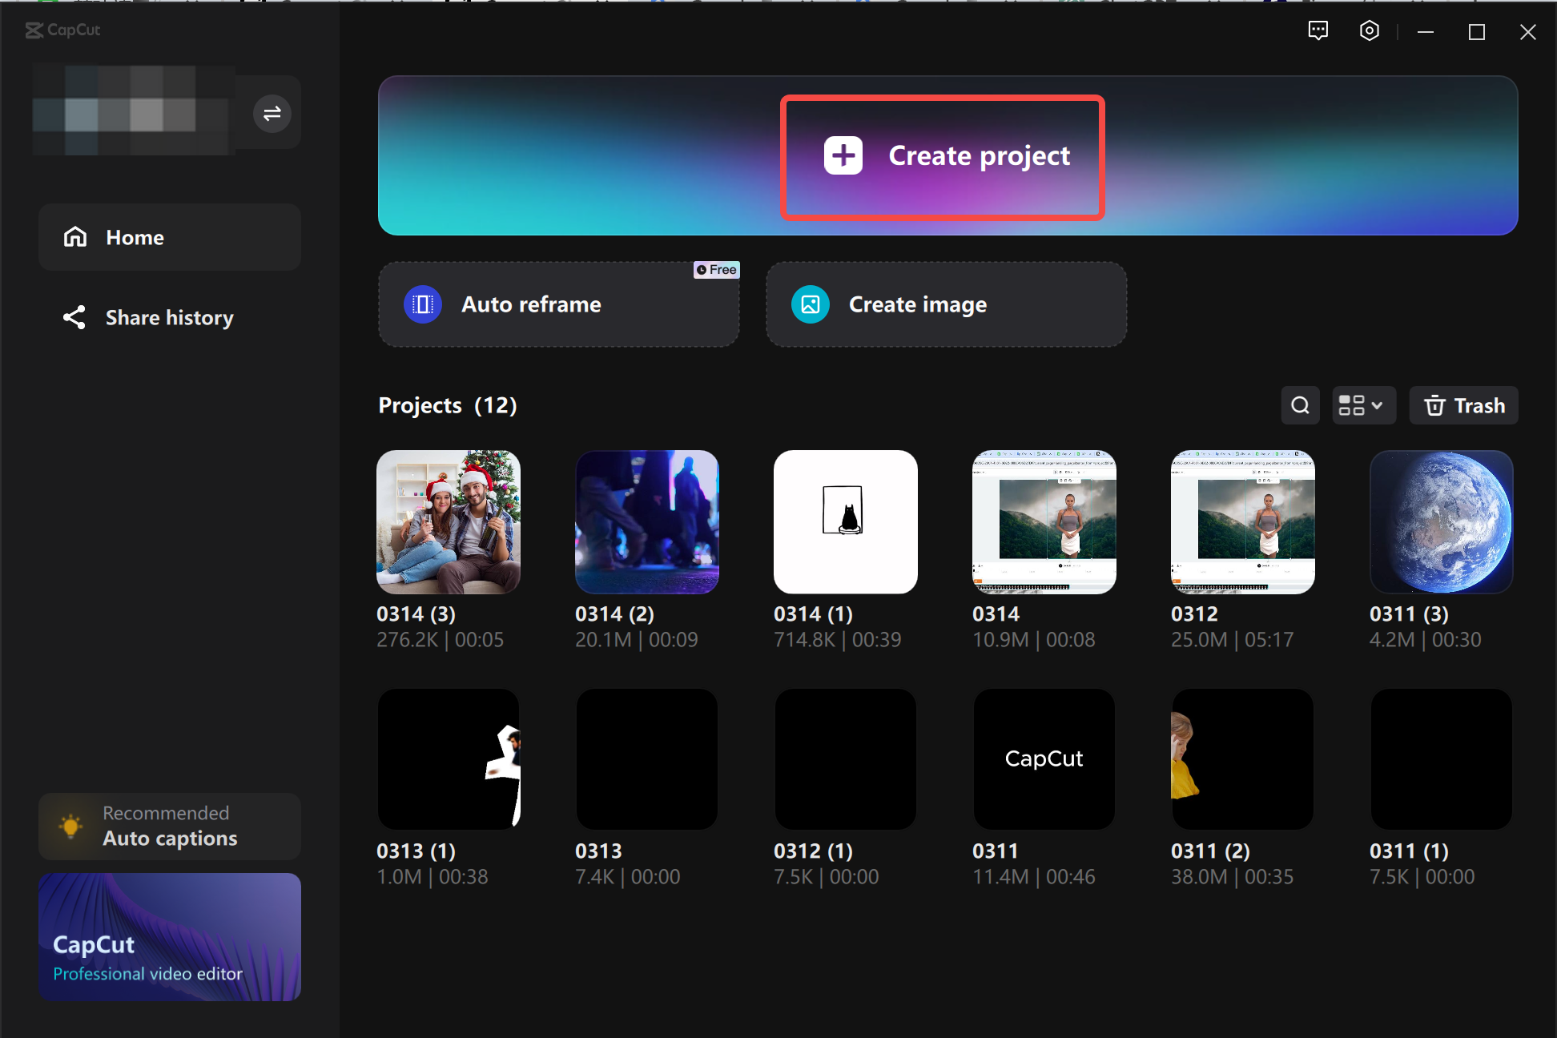Click the feedback message icon
Screen dimensions: 1557x1038
point(1318,31)
